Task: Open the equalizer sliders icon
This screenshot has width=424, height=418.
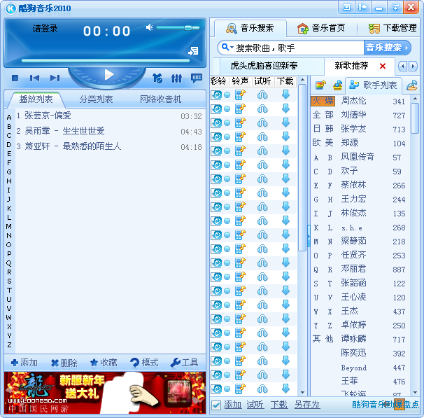Action: [176, 78]
